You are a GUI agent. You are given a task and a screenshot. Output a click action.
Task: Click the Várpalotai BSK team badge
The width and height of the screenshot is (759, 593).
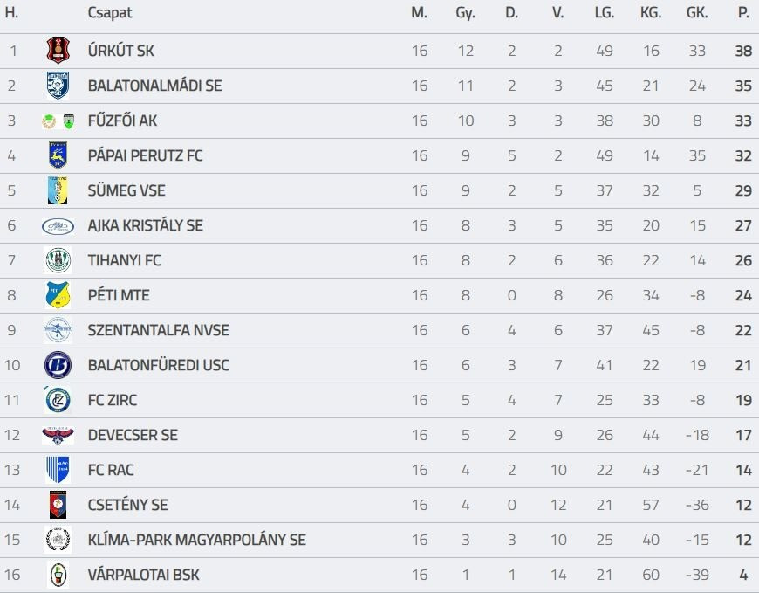58,575
